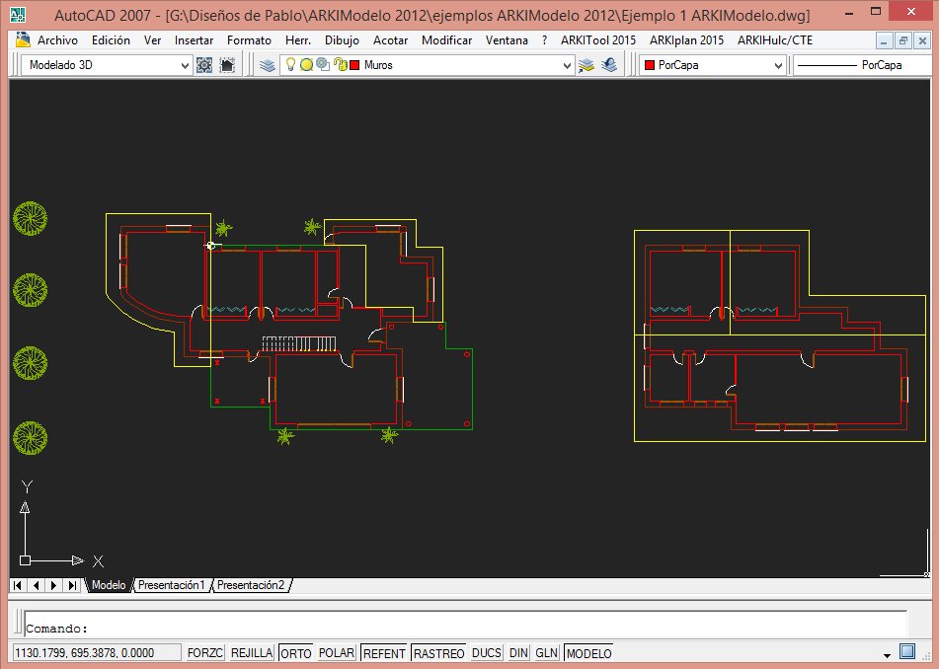939x669 pixels.
Task: Click the sun icon to freeze Muros layer
Action: click(306, 64)
